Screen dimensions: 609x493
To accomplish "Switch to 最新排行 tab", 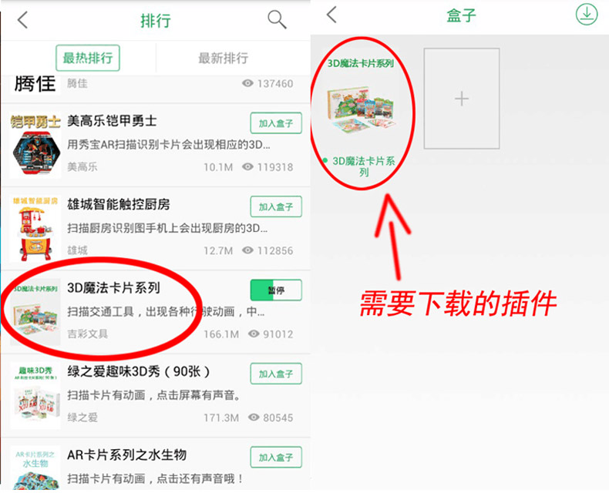I will coord(224,58).
